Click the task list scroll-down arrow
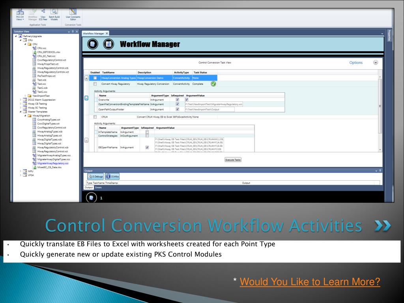Image resolution: width=404 pixels, height=303 pixels. pos(380,150)
